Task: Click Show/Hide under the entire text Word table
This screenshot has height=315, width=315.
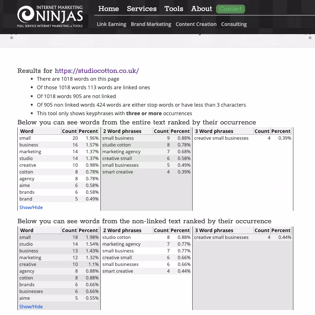Action: (31, 207)
